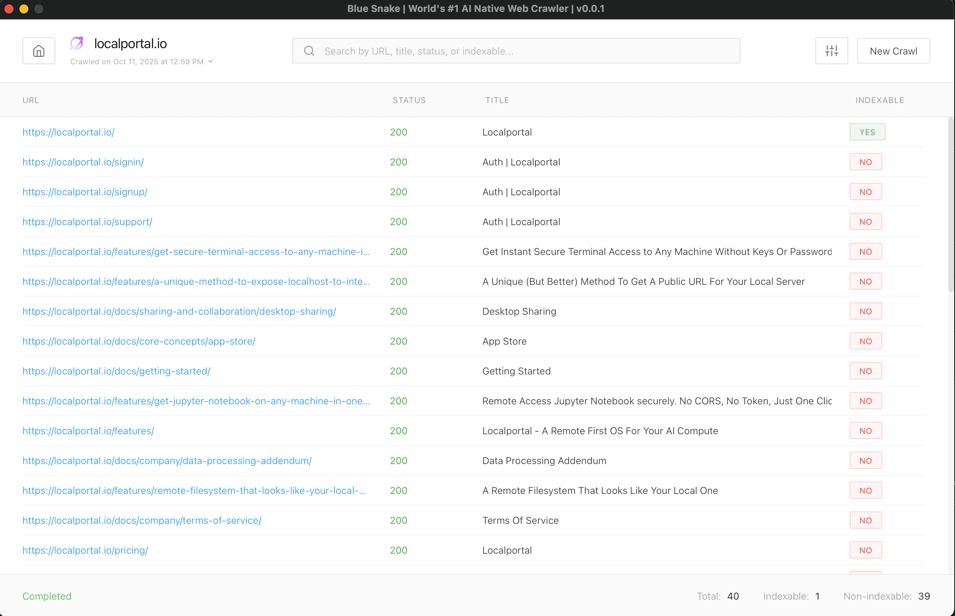Screen dimensions: 955x616
Task: Sort by the STATUS column header
Action: coord(409,100)
